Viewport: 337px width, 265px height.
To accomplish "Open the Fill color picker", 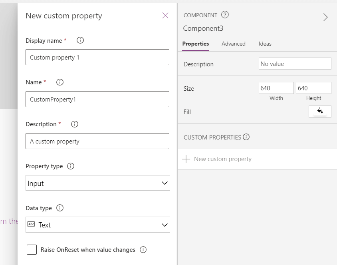I will [320, 112].
